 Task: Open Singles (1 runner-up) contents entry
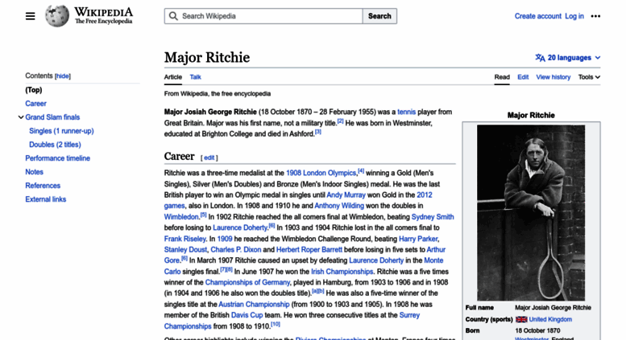coord(61,131)
